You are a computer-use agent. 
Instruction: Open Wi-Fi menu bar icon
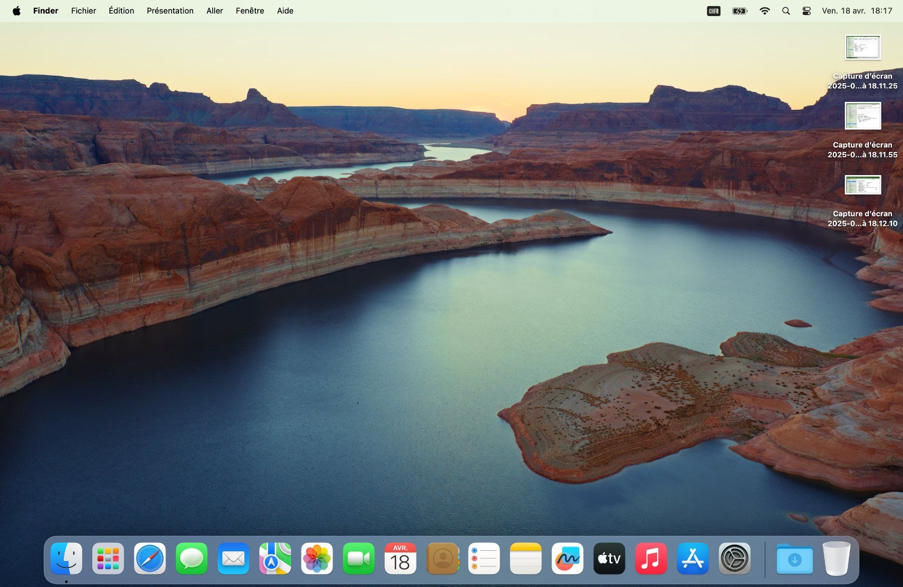(x=765, y=11)
